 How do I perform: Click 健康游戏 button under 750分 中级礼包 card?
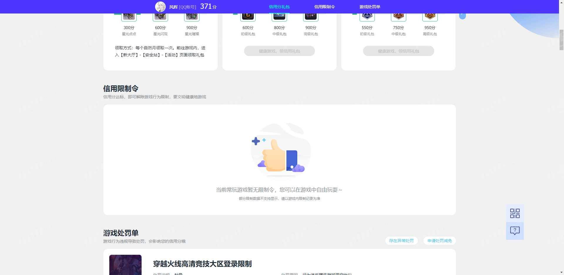pos(399,51)
